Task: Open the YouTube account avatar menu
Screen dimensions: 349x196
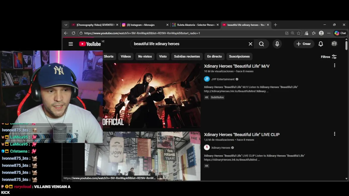Action: point(334,44)
